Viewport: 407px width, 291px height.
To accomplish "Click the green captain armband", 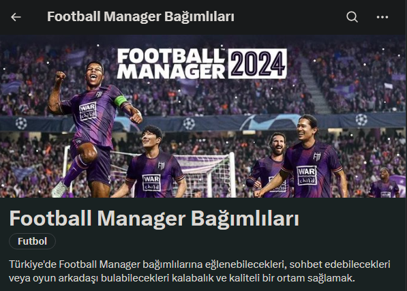I will point(121,101).
